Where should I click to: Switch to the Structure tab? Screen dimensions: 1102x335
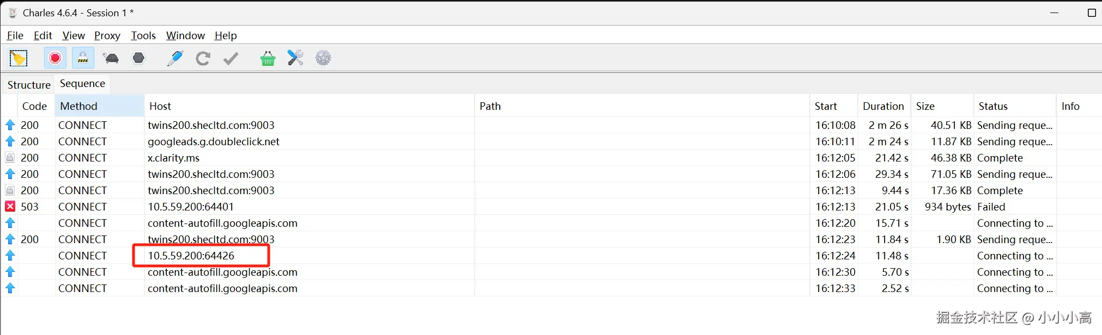[x=29, y=85]
